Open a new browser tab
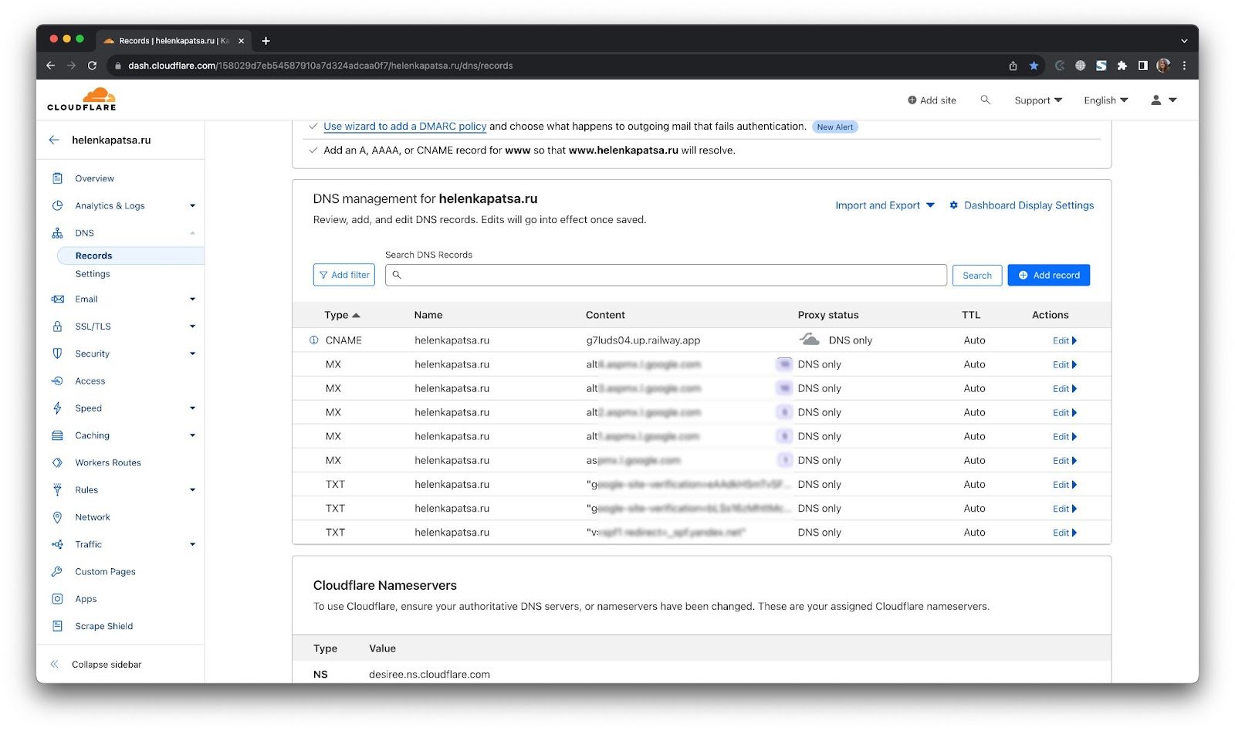Viewport: 1235px width, 731px height. 266,40
